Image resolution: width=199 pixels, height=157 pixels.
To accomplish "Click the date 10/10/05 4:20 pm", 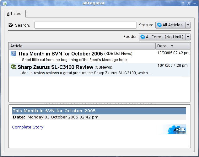I will point(172,65).
